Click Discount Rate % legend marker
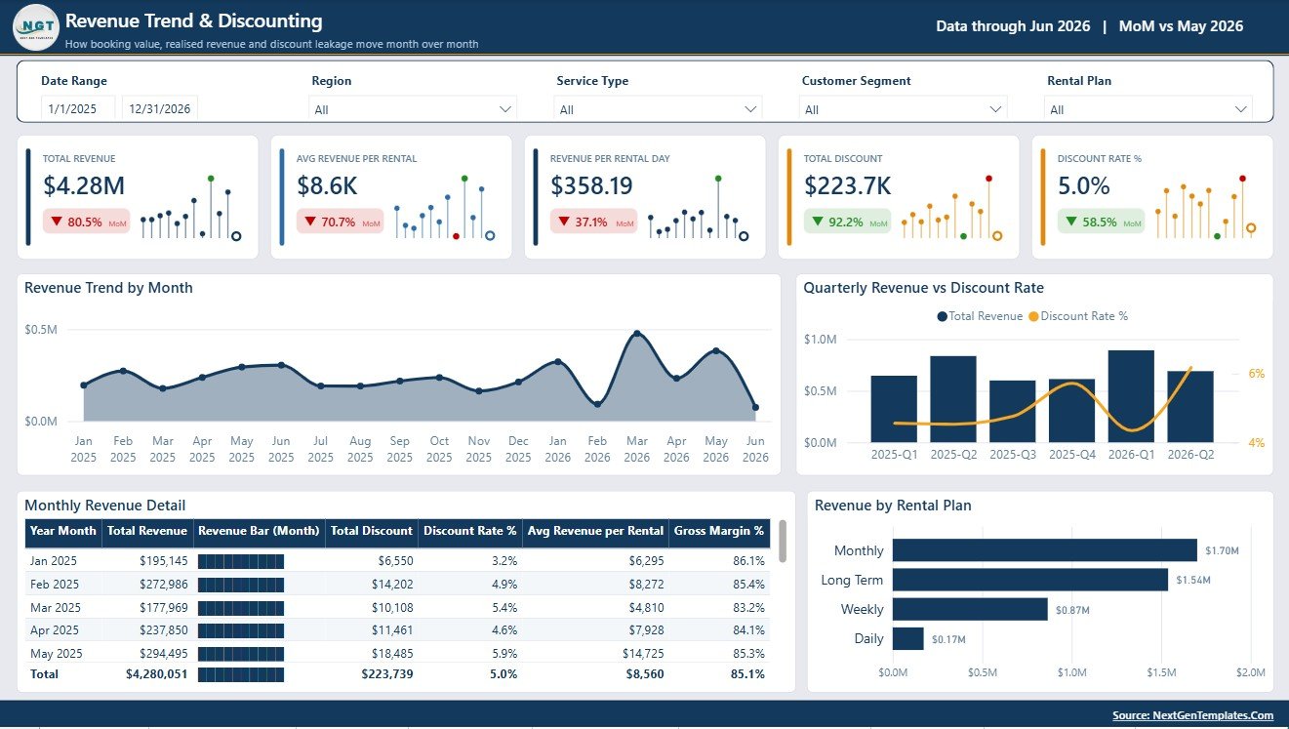This screenshot has width=1289, height=729. 1034,316
